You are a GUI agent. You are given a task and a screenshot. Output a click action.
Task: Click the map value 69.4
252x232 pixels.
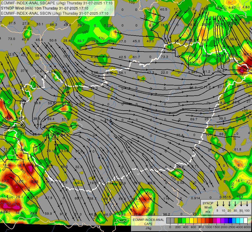click(x=51, y=119)
